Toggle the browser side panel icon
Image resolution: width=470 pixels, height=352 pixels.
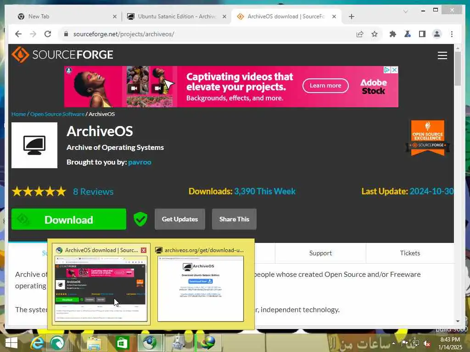(422, 34)
